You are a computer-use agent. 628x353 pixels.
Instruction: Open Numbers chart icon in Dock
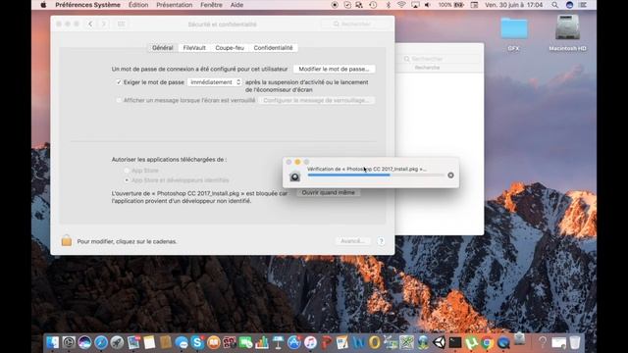[x=262, y=342]
